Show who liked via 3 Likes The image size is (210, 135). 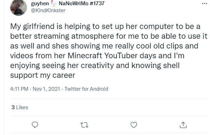[20, 107]
